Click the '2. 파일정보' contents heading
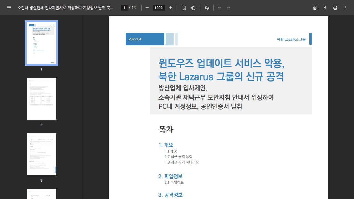354x199 pixels. 170,176
